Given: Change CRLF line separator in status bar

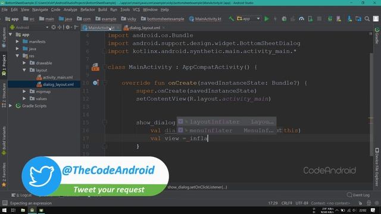Looking at the screenshot, I should (x=287, y=203).
